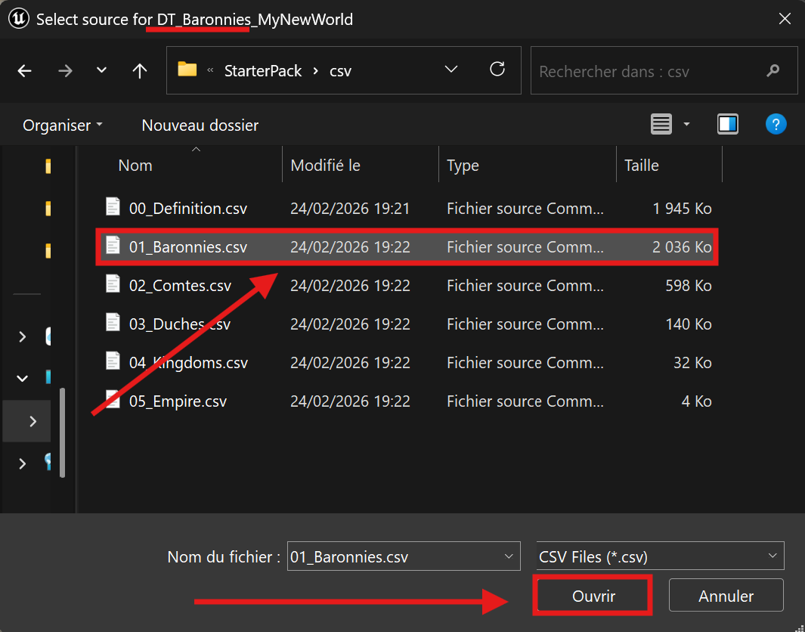Click the Unreal Engine logo in title bar
The height and width of the screenshot is (632, 805).
(18, 19)
